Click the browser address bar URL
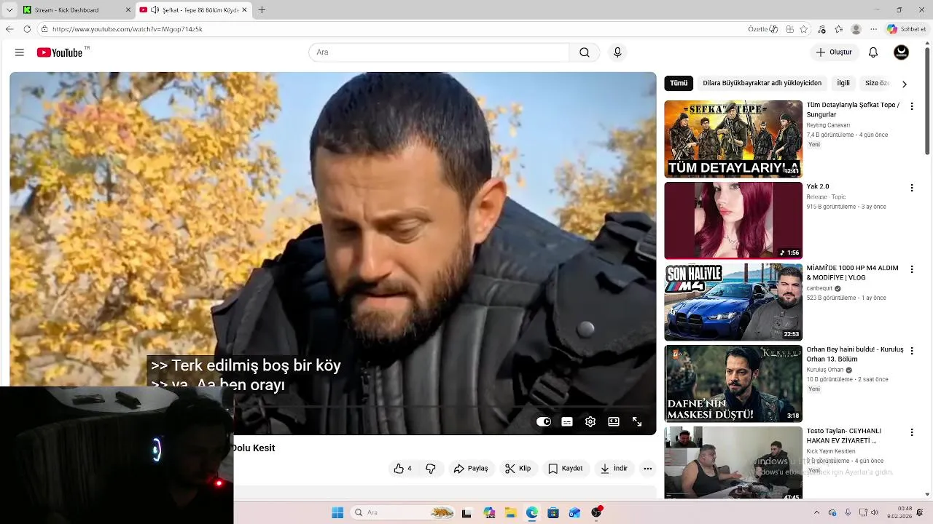The image size is (933, 524). (x=128, y=29)
